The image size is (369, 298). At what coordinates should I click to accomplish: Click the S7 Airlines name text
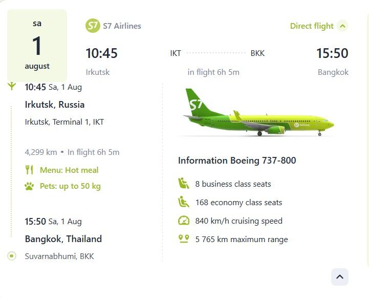(122, 26)
